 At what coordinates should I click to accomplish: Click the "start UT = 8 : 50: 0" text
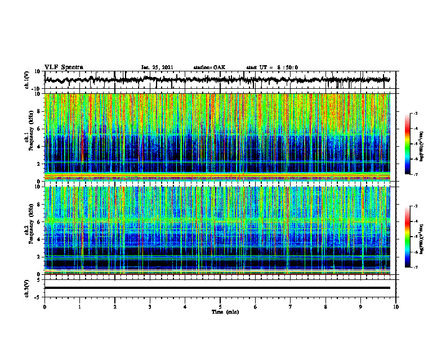click(x=272, y=67)
